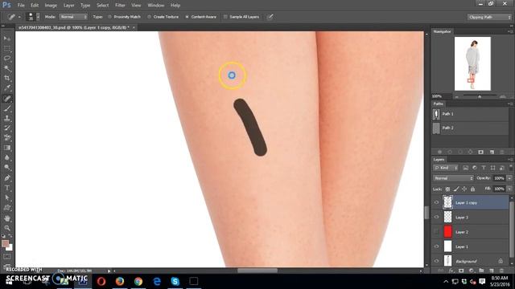Viewport: 515px width, 289px height.
Task: Open the Layers panel flyout menu
Action: (x=510, y=160)
